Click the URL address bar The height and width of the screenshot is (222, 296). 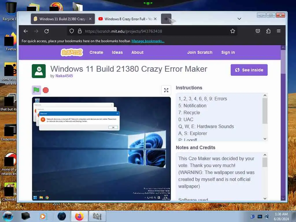152,31
